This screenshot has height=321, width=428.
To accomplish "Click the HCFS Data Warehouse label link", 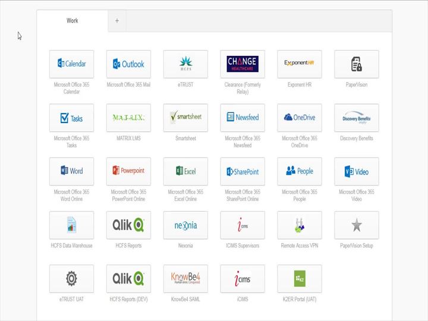I will pyautogui.click(x=71, y=246).
